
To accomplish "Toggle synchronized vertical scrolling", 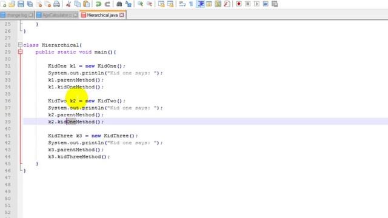I will 161,4.
